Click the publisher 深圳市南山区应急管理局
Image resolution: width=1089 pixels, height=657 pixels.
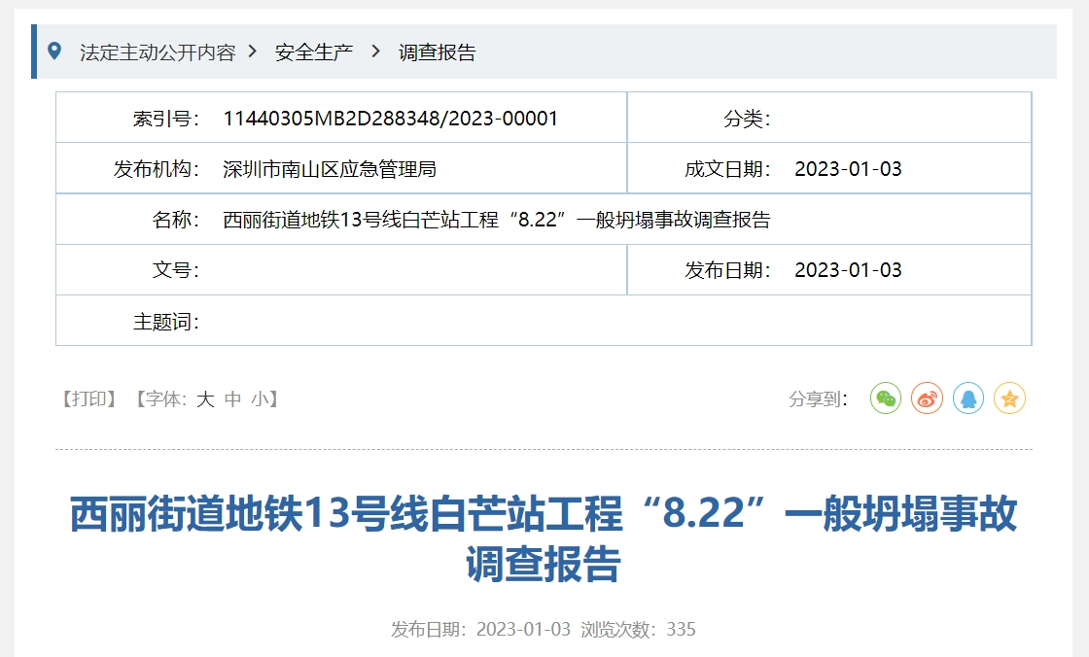click(330, 169)
